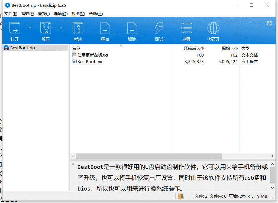Open the Find (查找) menu
Viewport: 278px width, 203px height.
click(44, 14)
